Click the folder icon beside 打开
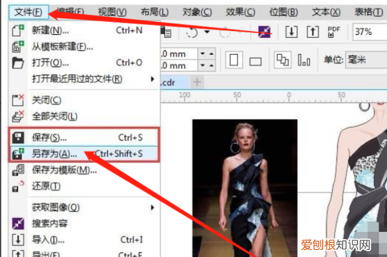 coord(18,63)
